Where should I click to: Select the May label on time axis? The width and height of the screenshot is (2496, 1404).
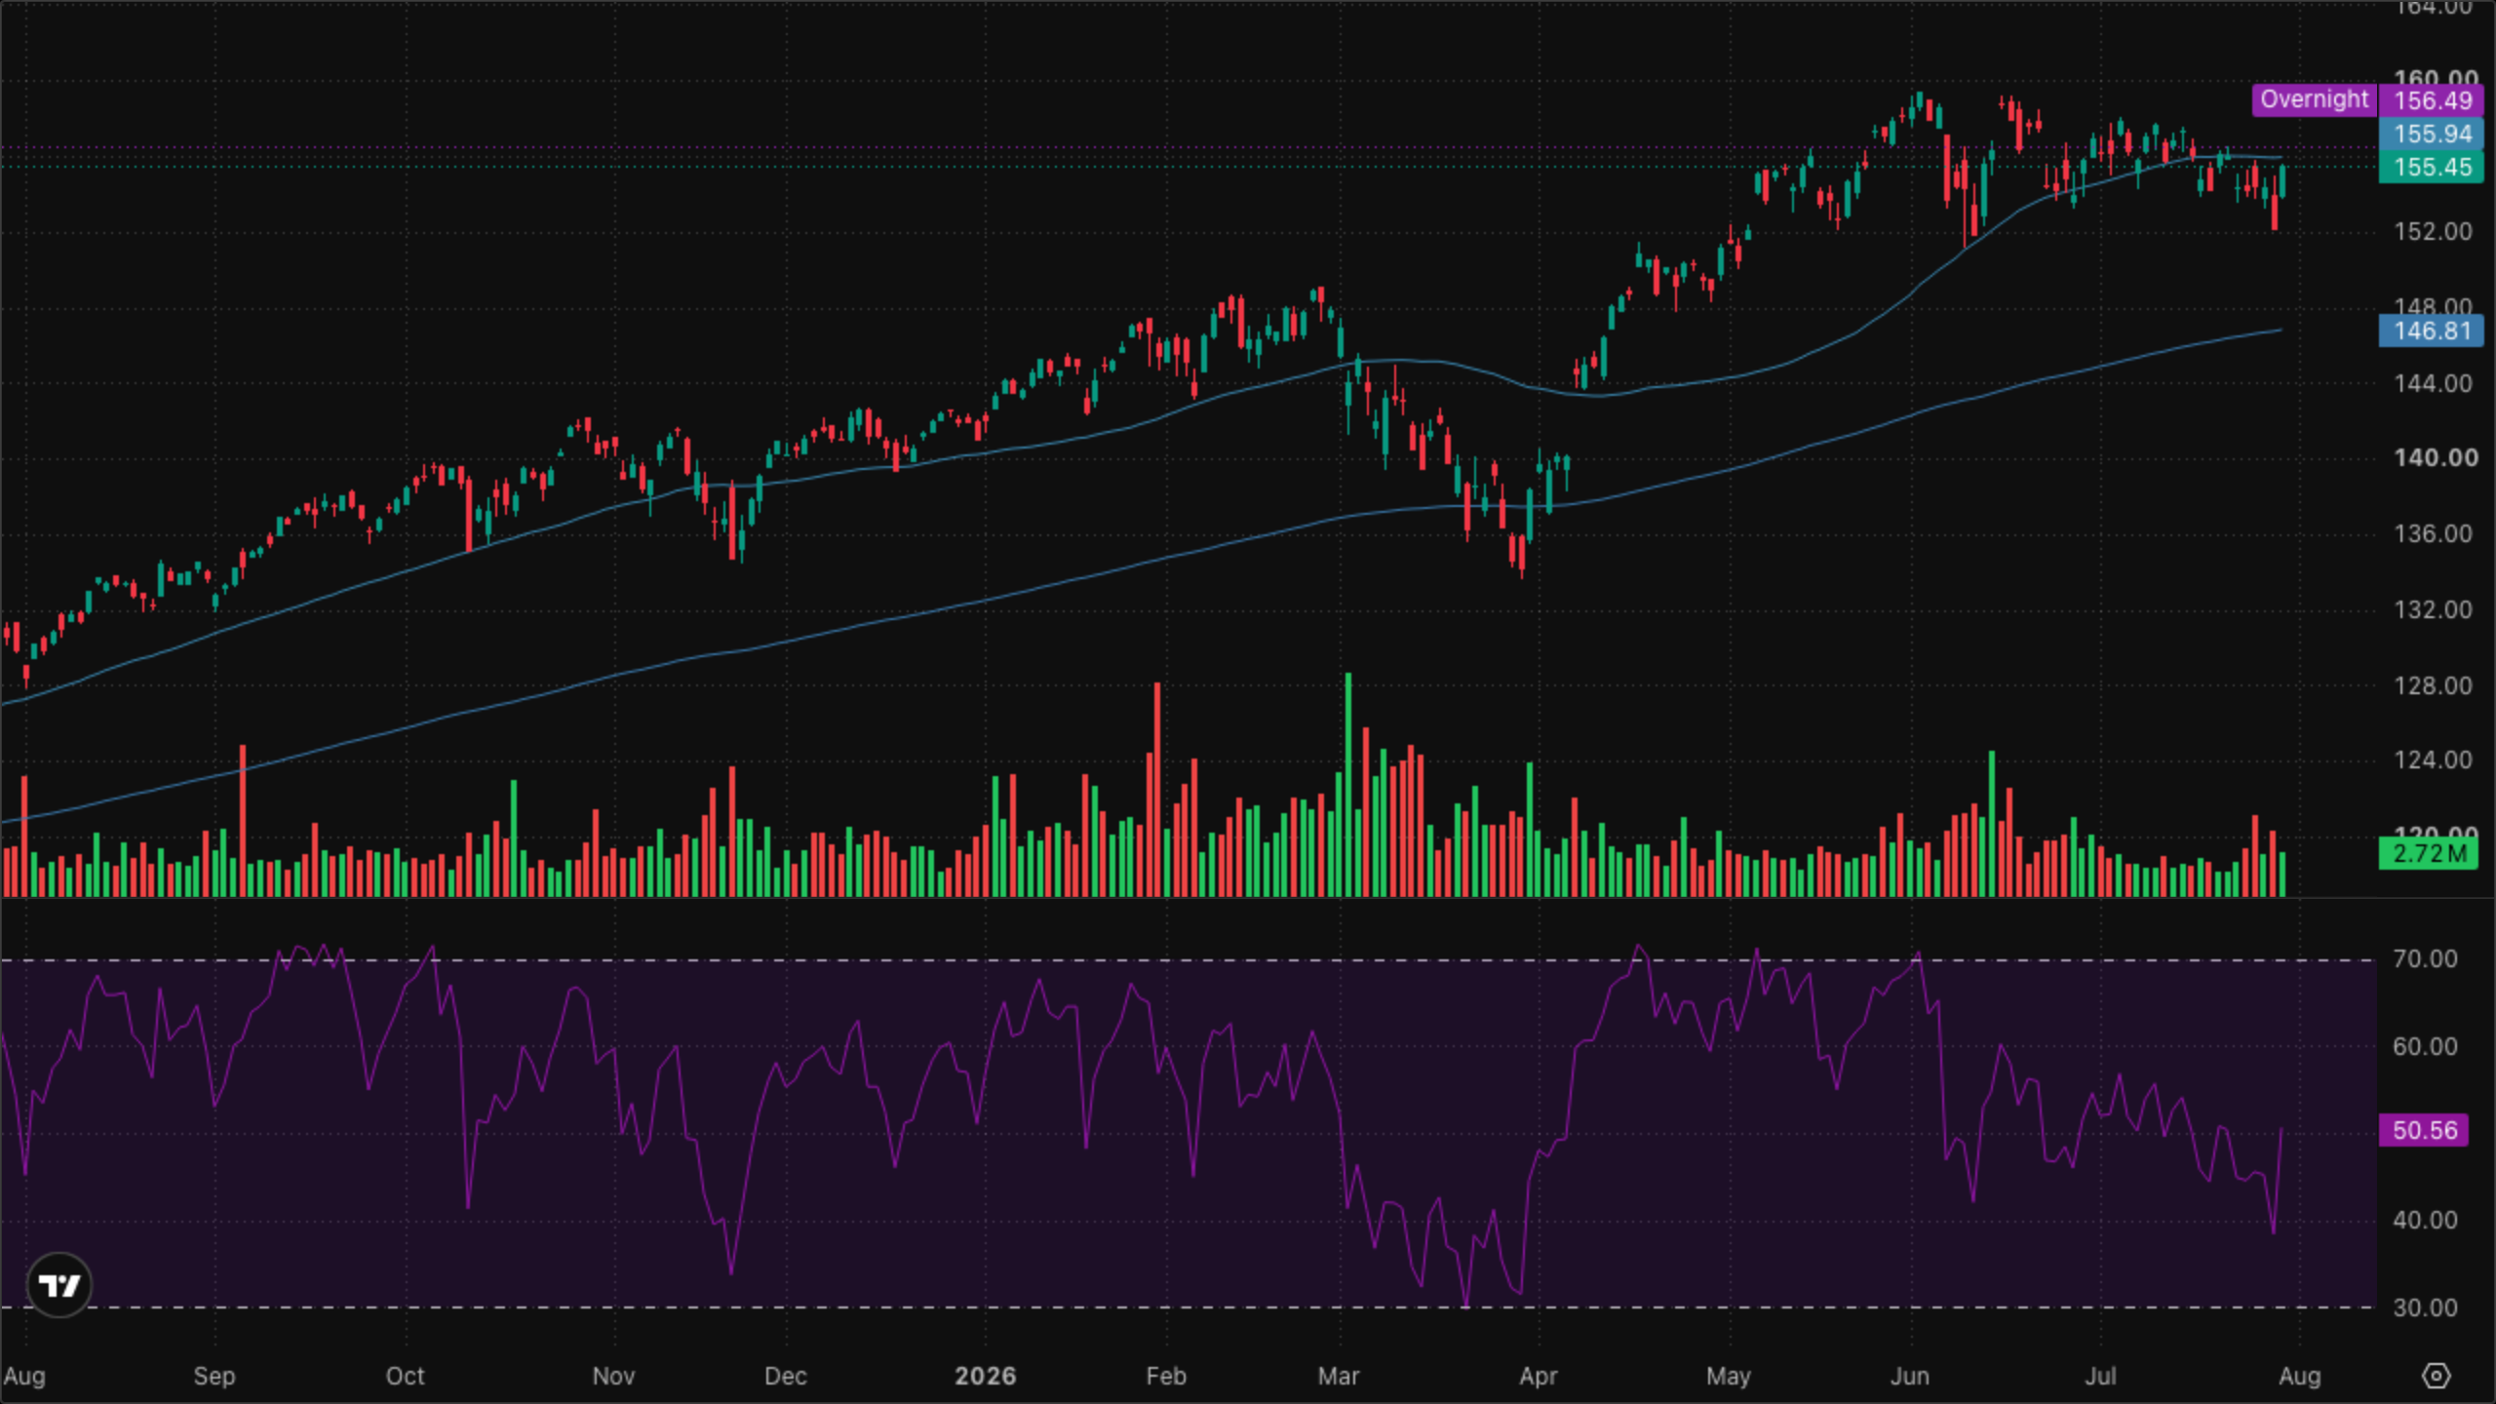pyautogui.click(x=1728, y=1376)
